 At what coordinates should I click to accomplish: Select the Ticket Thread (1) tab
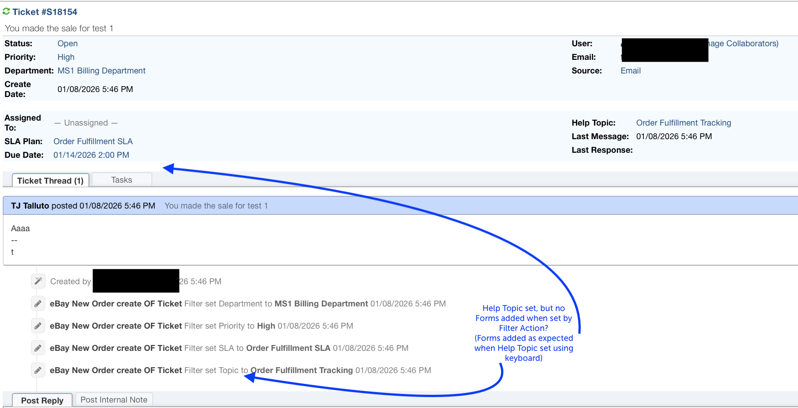coord(50,180)
